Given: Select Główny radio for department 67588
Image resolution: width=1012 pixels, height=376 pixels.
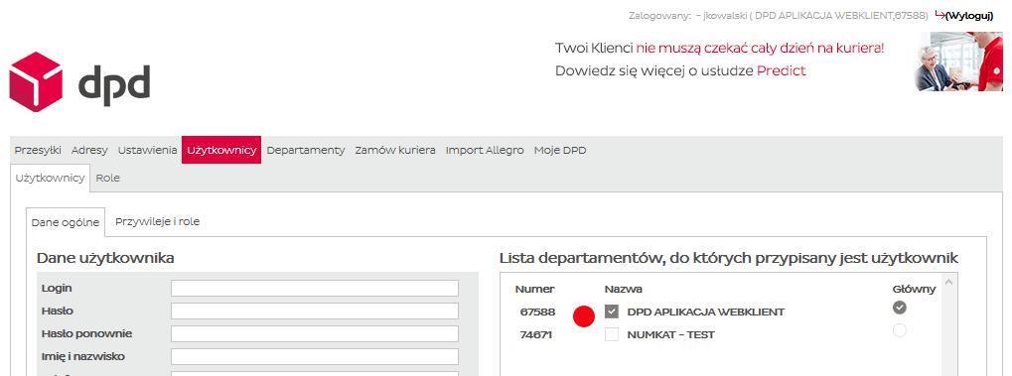Looking at the screenshot, I should (x=899, y=308).
